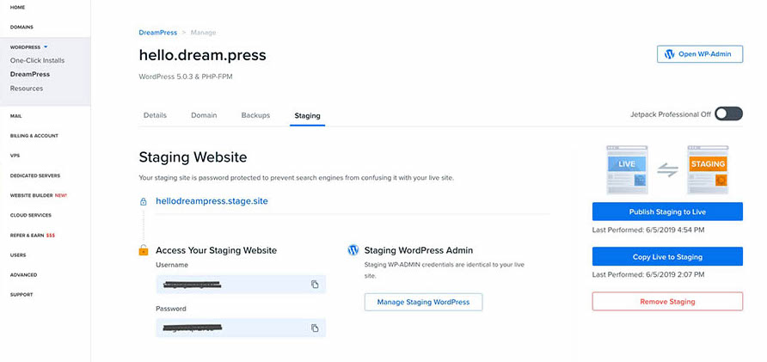Open Cloud Services section
The image size is (767, 362).
[31, 215]
